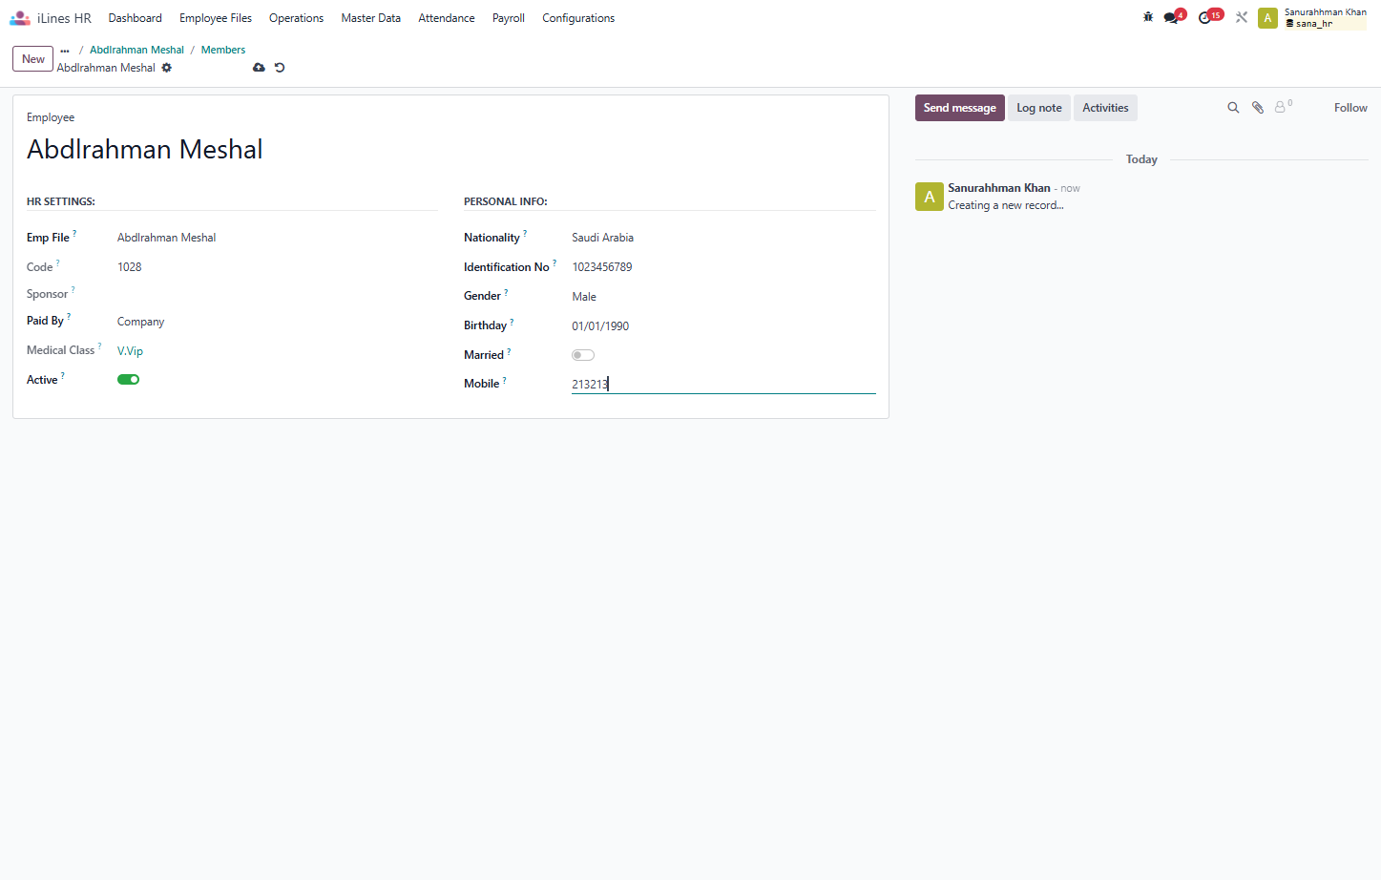Screen dimensions: 1381x880
Task: Open the gear actions menu beside the record name
Action: tap(167, 68)
